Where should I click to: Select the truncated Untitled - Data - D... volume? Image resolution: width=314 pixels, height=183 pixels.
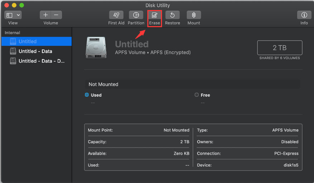[x=37, y=61]
